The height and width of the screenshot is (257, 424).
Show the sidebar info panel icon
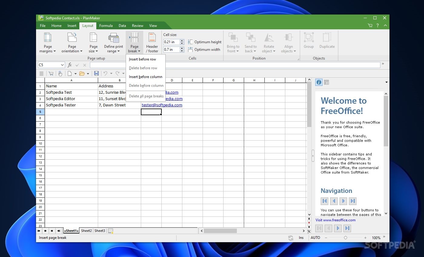pos(319,82)
